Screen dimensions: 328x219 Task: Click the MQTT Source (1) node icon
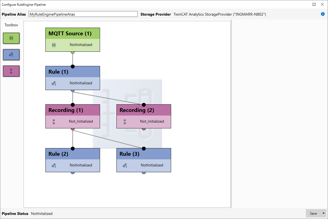point(54,45)
